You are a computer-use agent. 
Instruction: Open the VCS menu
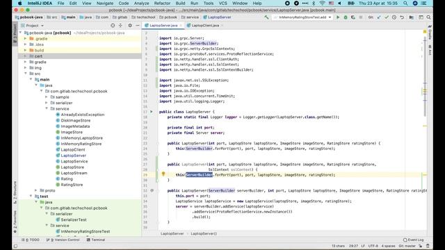[222, 3]
